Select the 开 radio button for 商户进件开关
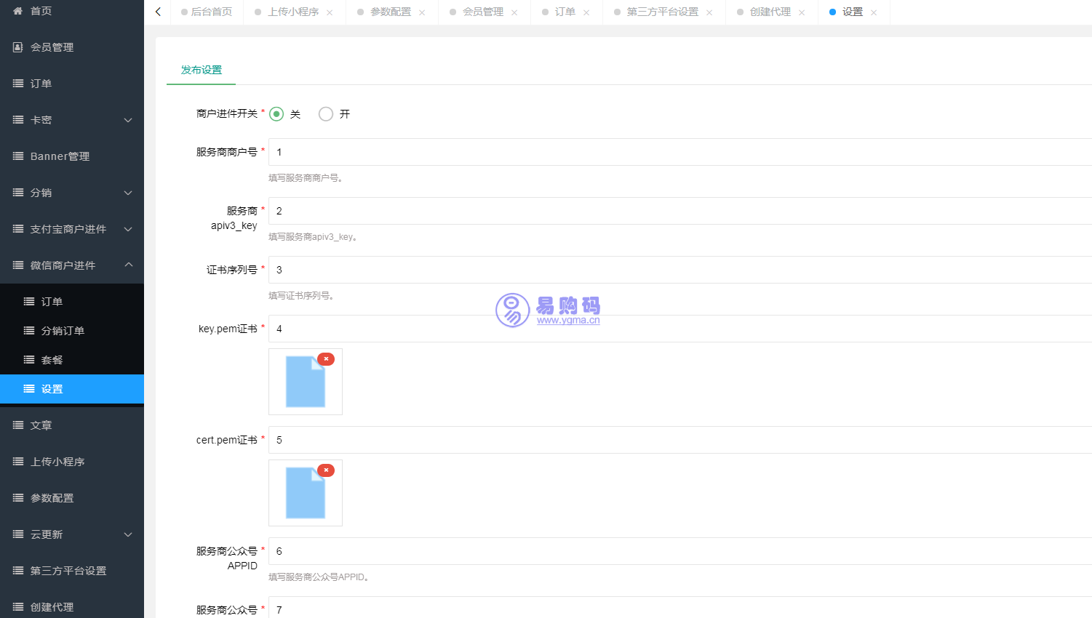The width and height of the screenshot is (1092, 618). pyautogui.click(x=325, y=113)
